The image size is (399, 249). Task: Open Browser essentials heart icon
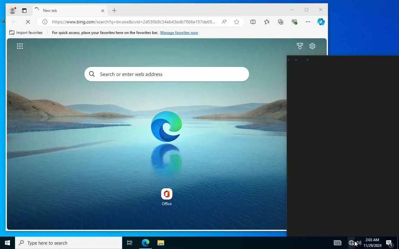[294, 22]
